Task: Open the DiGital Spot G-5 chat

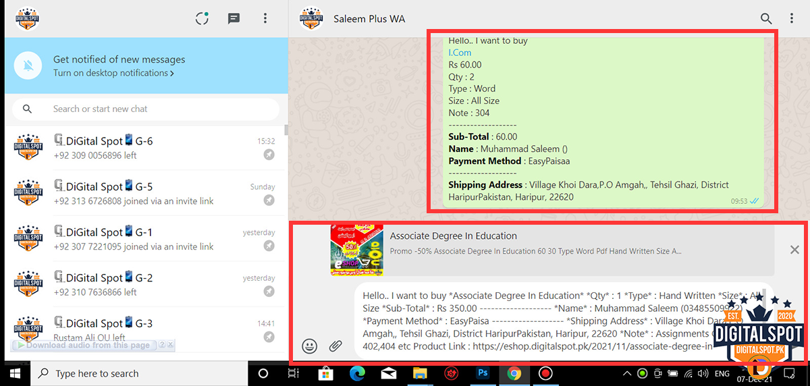Action: point(144,193)
